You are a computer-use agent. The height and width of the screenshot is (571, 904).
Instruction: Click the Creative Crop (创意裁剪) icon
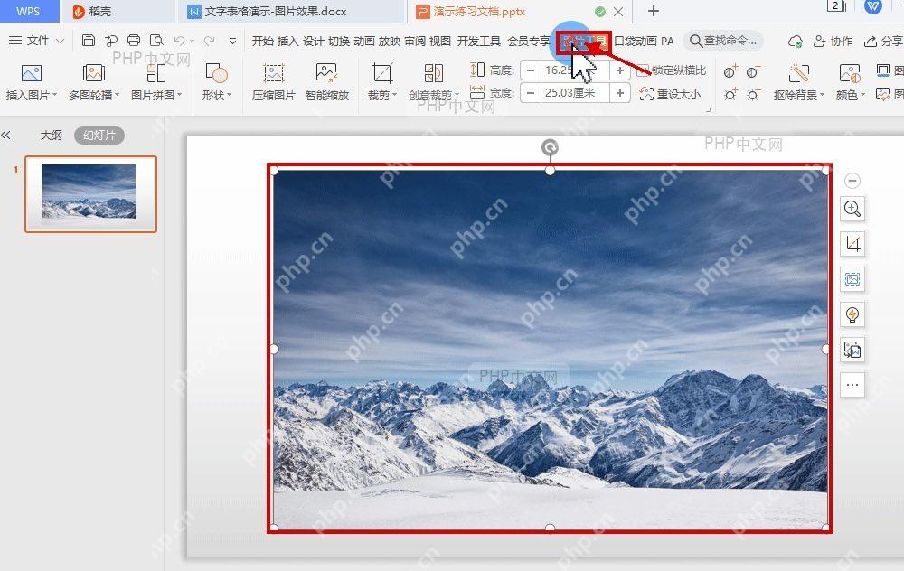pos(433,73)
